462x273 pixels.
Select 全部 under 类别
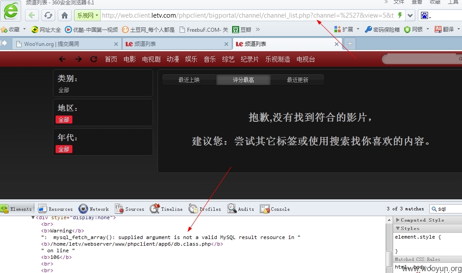pos(64,90)
